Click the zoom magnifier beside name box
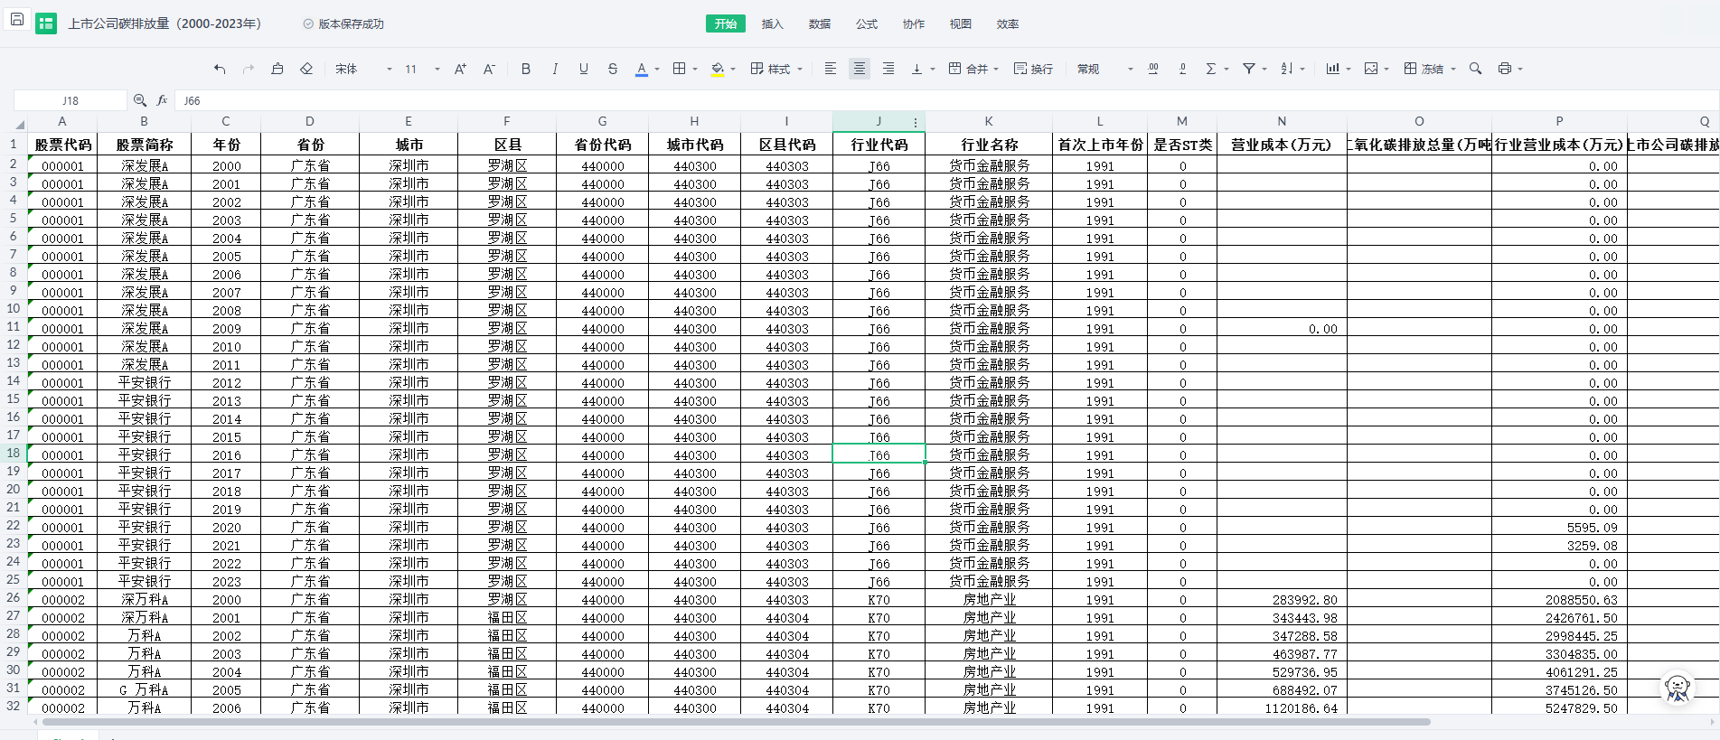Screen dimensions: 1720x740 (x=140, y=100)
